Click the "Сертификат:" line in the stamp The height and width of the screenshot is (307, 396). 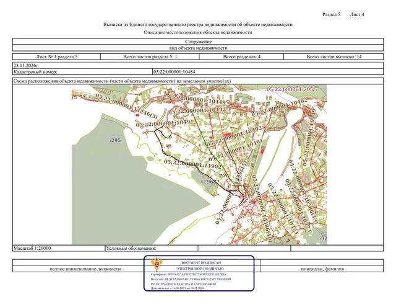[188, 274]
